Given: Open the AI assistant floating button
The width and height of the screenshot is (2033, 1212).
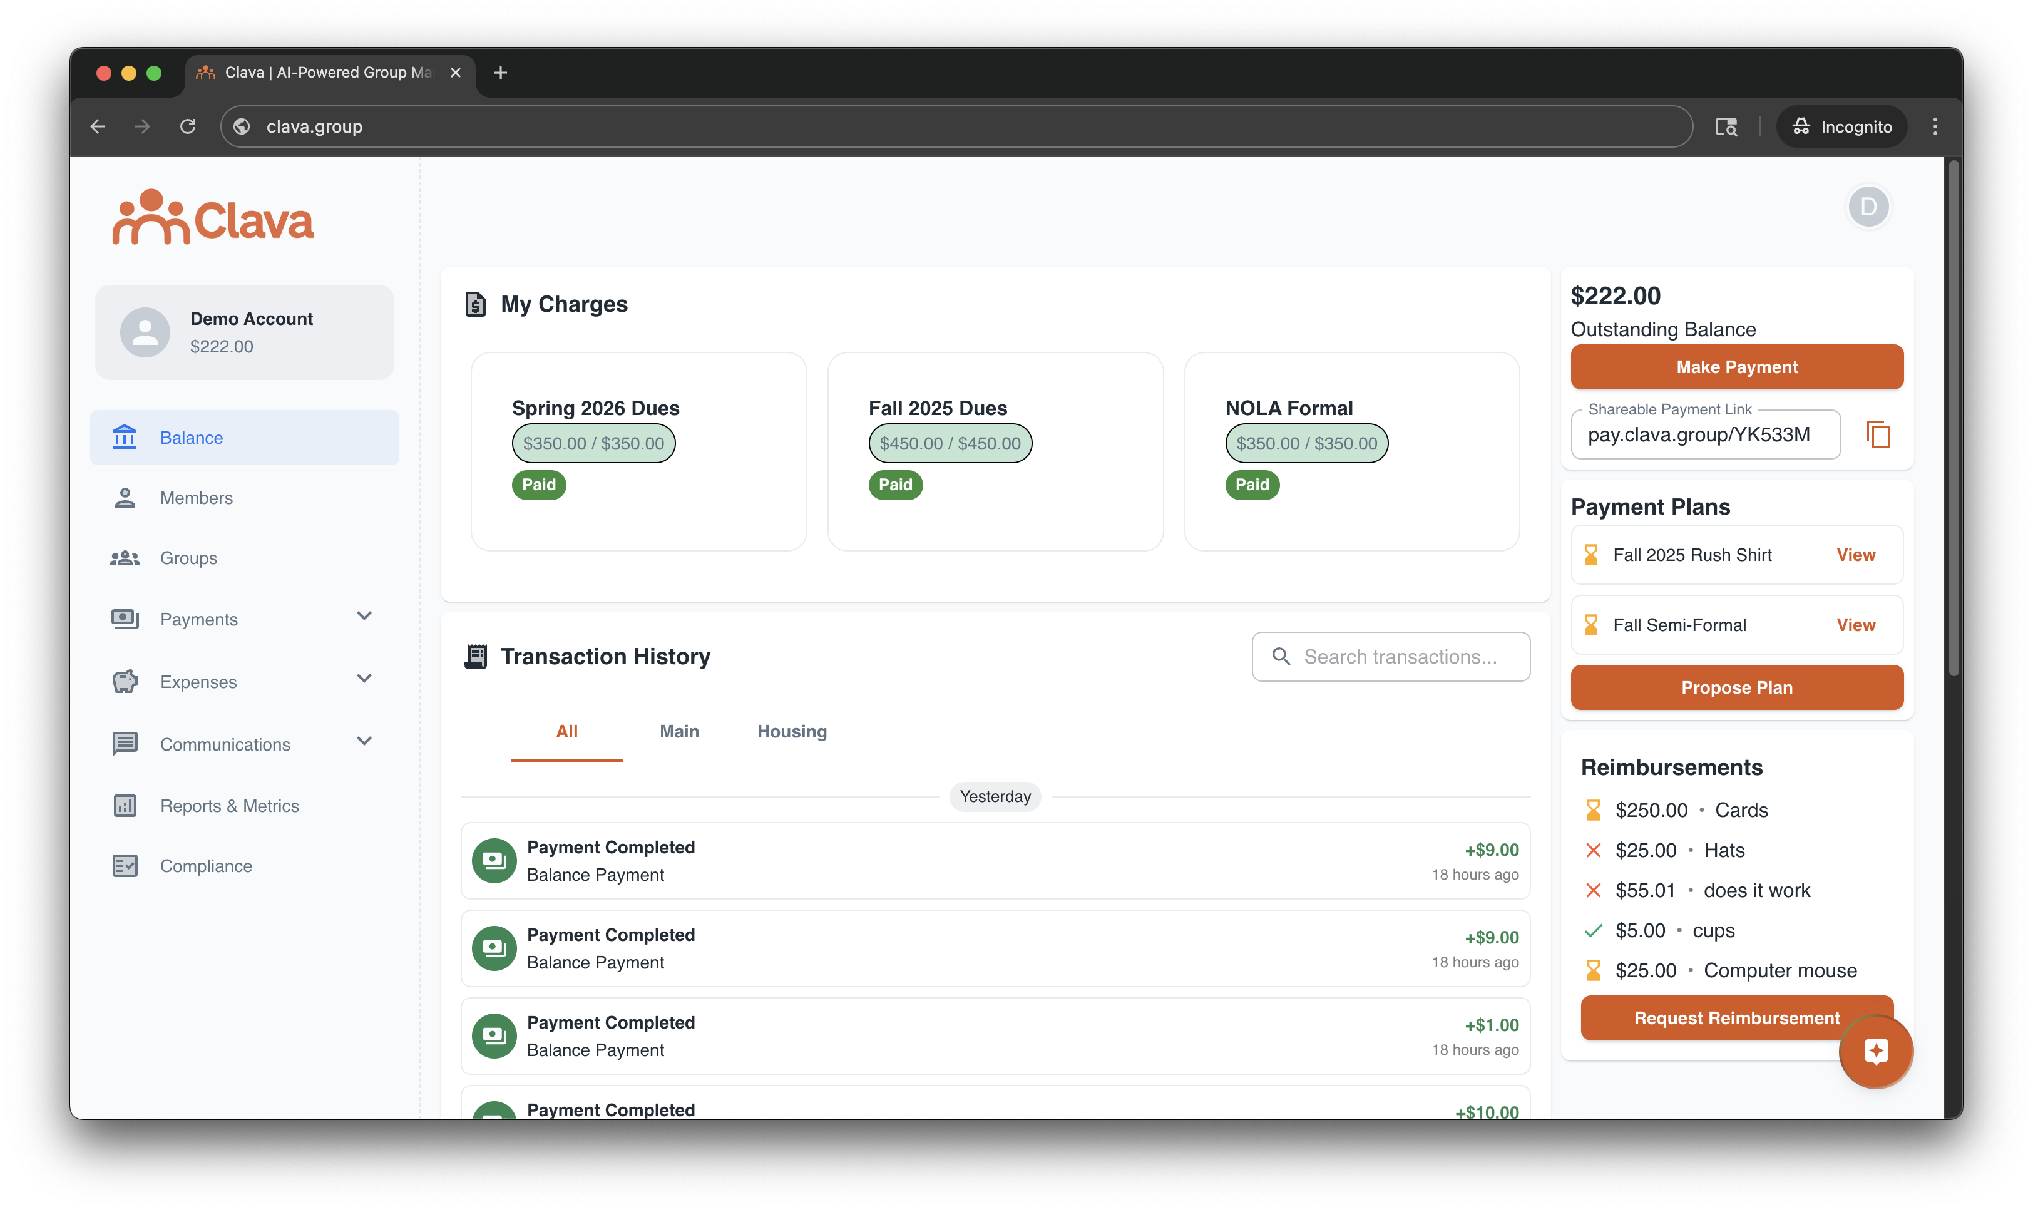Looking at the screenshot, I should (1875, 1051).
